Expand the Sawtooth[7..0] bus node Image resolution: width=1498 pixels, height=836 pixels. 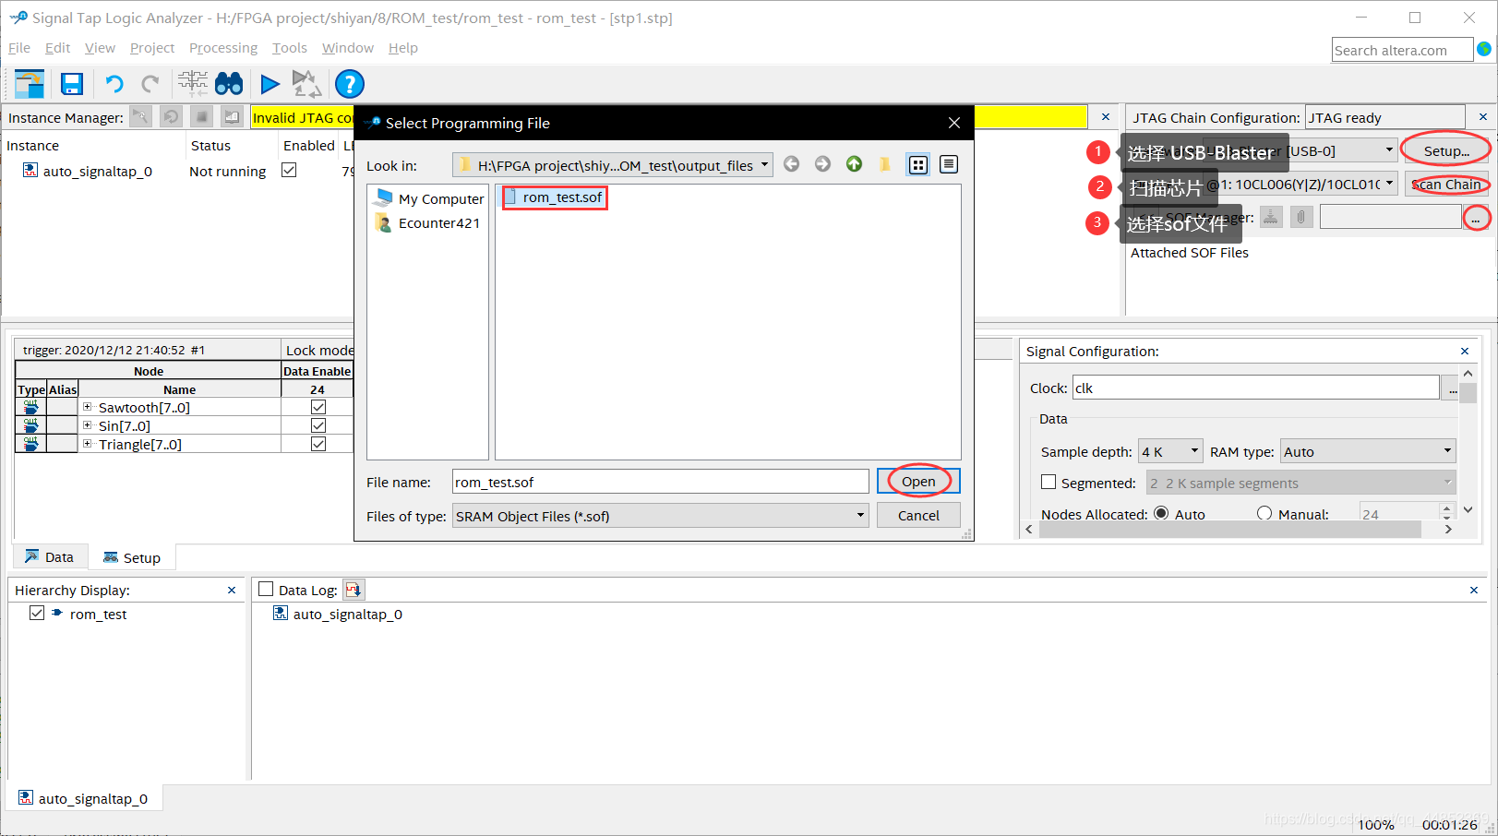(88, 407)
